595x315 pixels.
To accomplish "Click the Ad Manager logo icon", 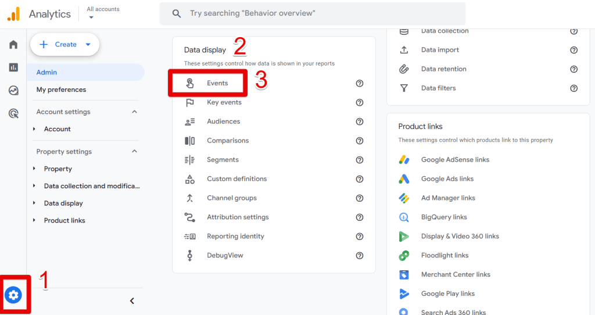I will 404,198.
